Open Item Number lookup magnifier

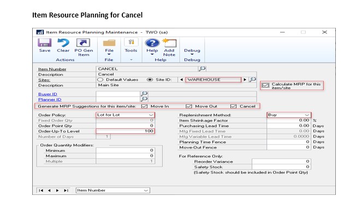point(202,69)
